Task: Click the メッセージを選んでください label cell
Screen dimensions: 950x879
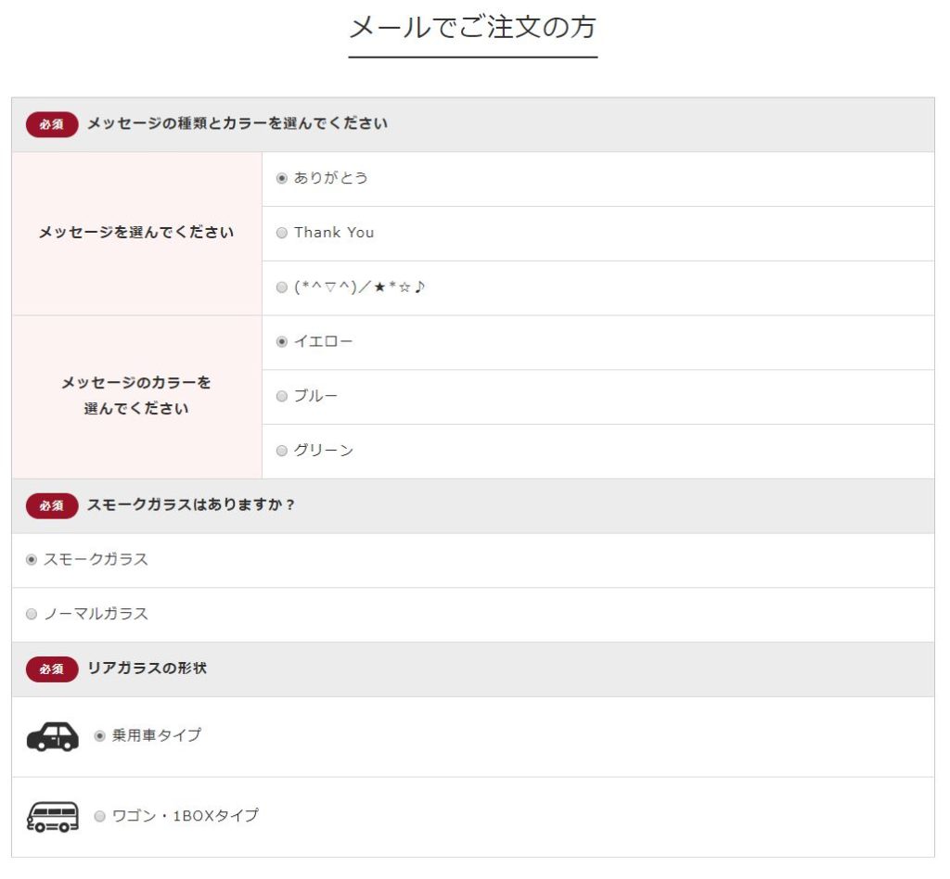Action: [136, 233]
